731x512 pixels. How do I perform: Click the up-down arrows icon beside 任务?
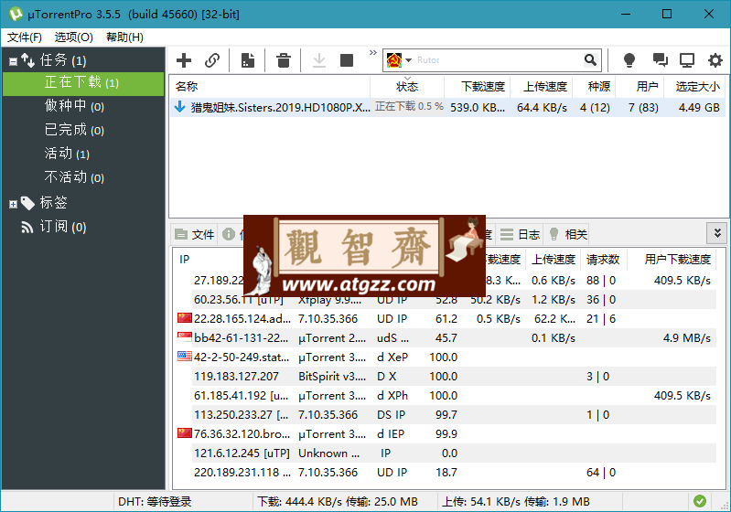point(28,60)
